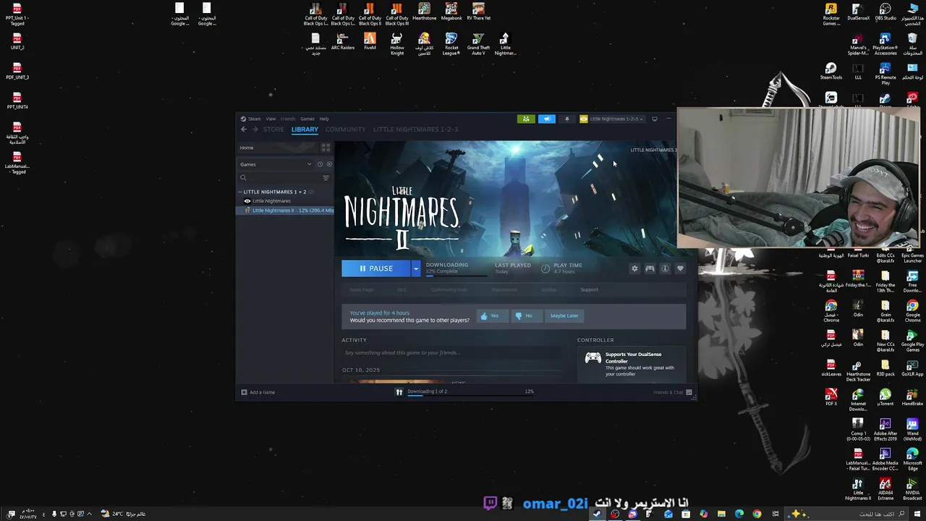Pause the Little Nightmares II download

(376, 268)
